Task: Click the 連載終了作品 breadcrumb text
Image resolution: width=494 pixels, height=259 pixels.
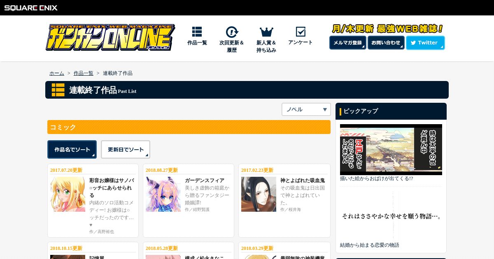Action: click(118, 73)
